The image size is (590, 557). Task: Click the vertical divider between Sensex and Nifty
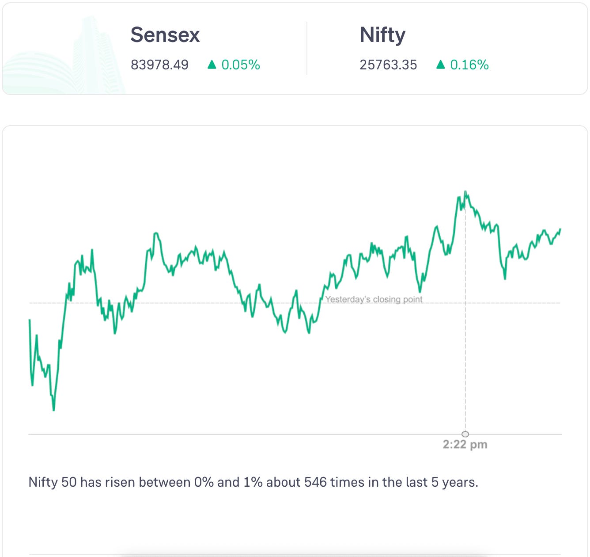click(307, 48)
